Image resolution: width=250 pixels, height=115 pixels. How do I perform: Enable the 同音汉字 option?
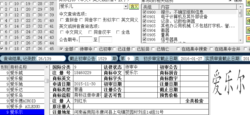(x=90, y=32)
